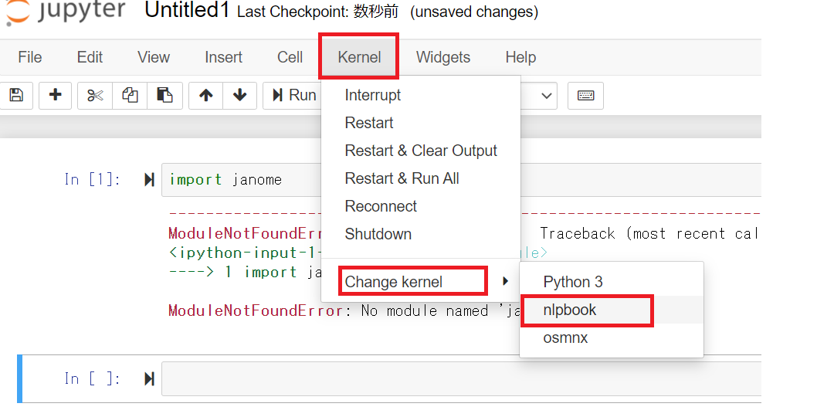This screenshot has width=817, height=417.
Task: Move selected cell down arrow
Action: coord(239,96)
